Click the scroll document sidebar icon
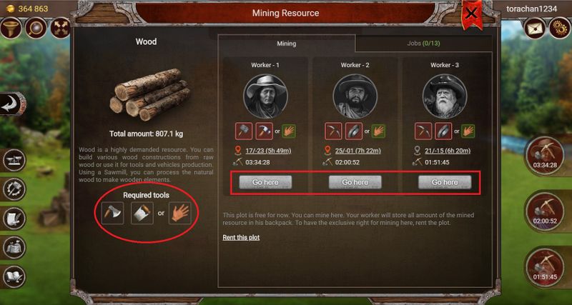The width and height of the screenshot is (572, 305). [14, 219]
